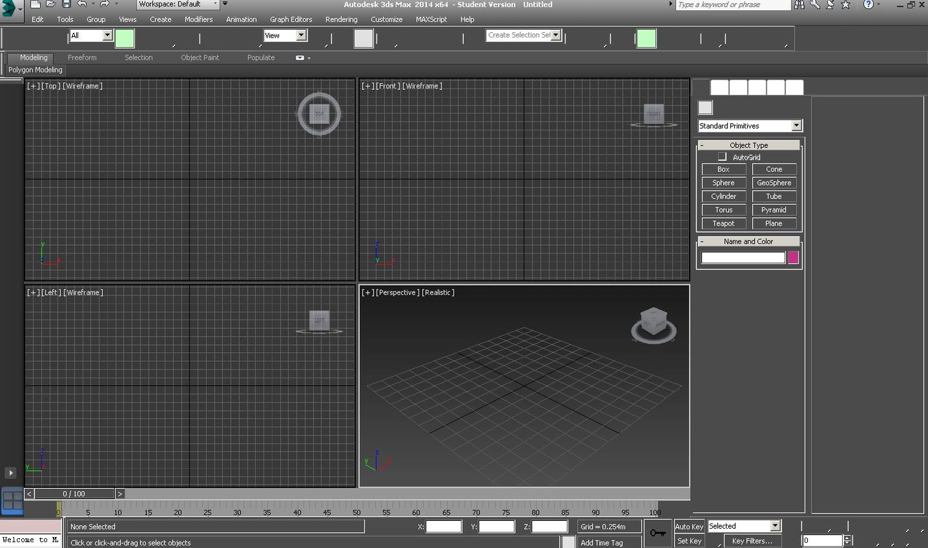This screenshot has width=928, height=548.
Task: Click the satellite dish icon in the title bar
Action: [x=830, y=5]
